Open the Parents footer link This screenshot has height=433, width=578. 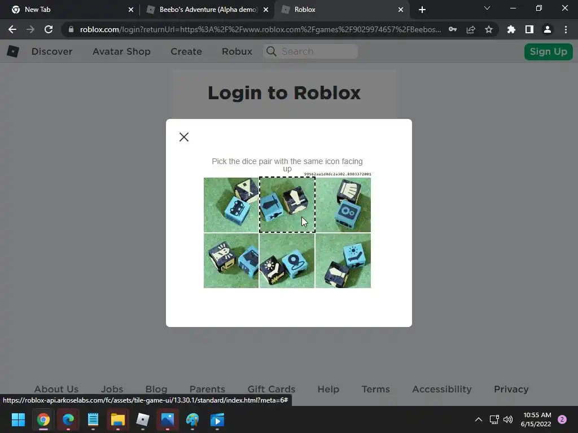coord(207,389)
